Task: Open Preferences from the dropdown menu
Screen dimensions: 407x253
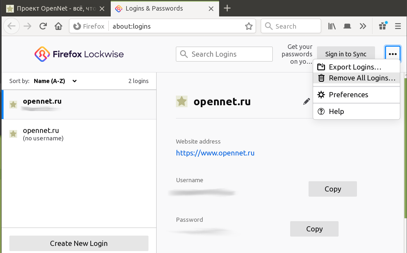Action: pos(348,95)
